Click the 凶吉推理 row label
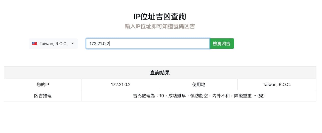Screen dimensions: 322x133 [43, 96]
